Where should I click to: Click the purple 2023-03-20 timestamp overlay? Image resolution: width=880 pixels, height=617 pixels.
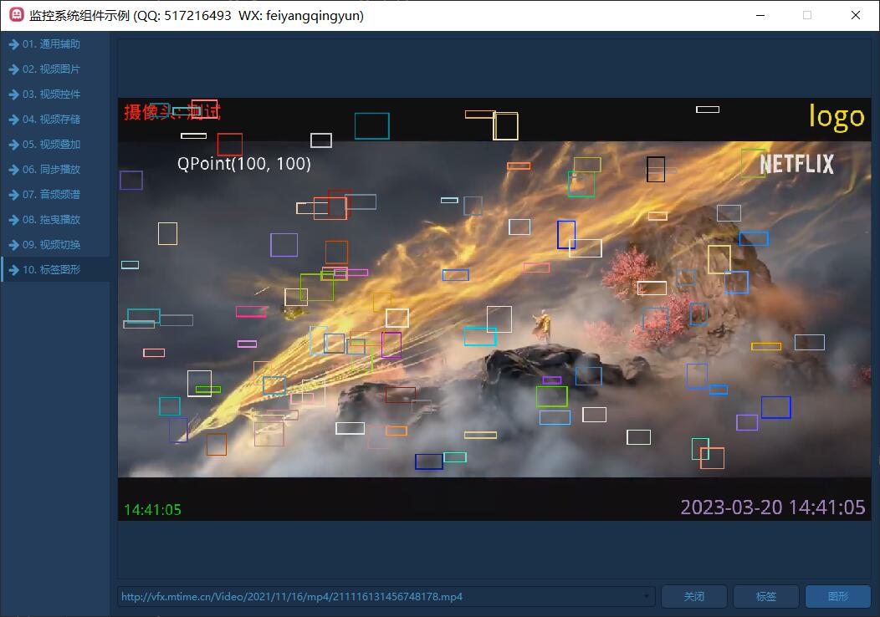point(772,507)
